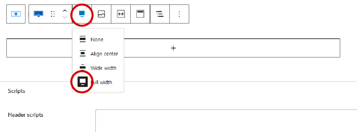Click the top-bar window layout icon
This screenshot has width=357, height=132.
tap(140, 14)
